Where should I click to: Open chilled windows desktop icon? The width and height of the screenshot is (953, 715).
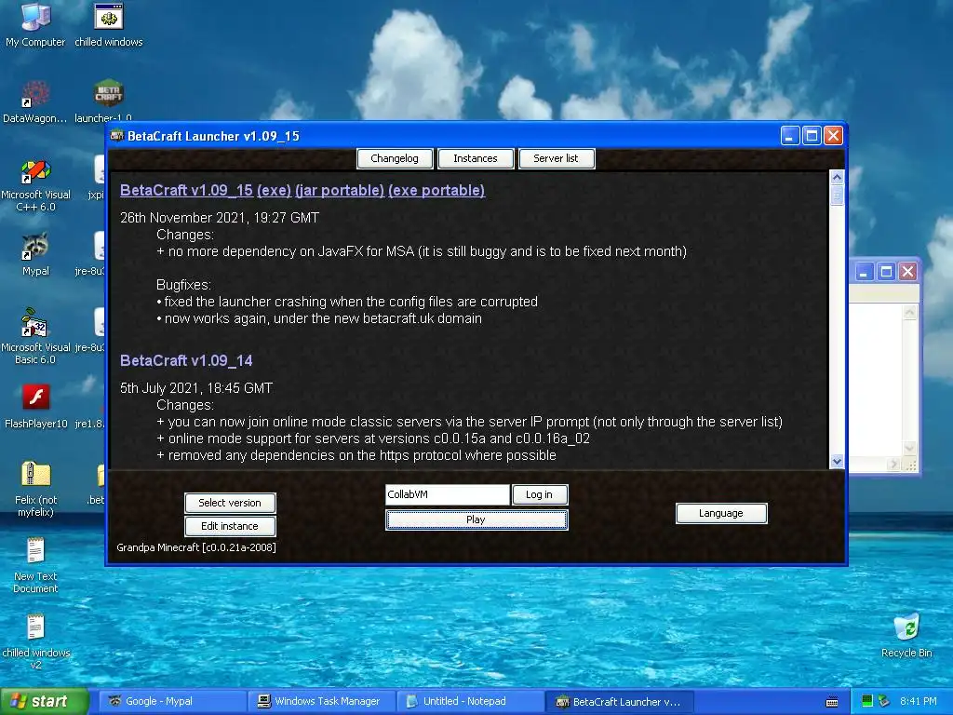(x=109, y=24)
